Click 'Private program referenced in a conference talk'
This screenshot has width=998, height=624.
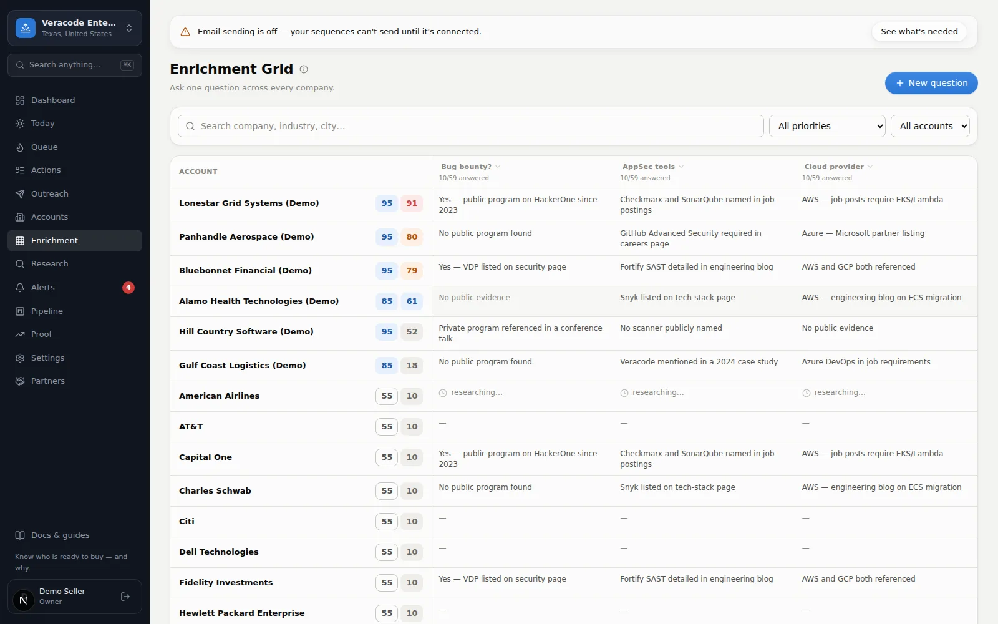click(521, 333)
